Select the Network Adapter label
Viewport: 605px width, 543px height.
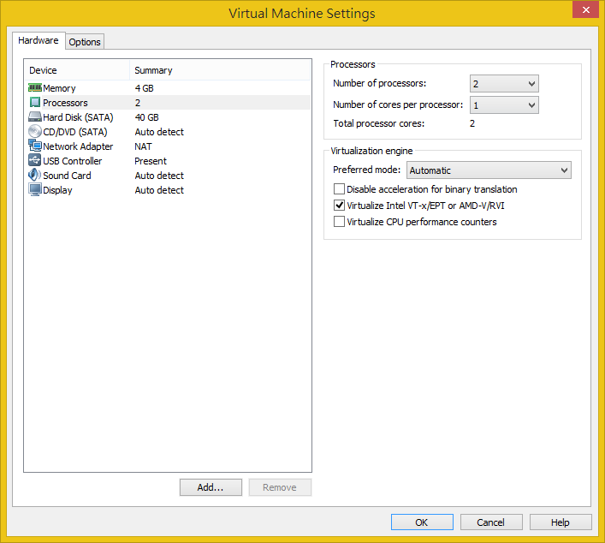78,146
